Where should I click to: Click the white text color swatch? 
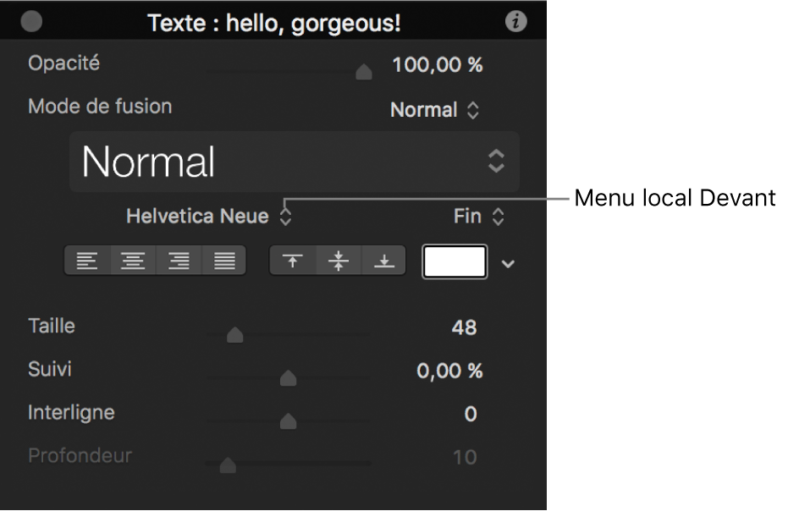454,260
